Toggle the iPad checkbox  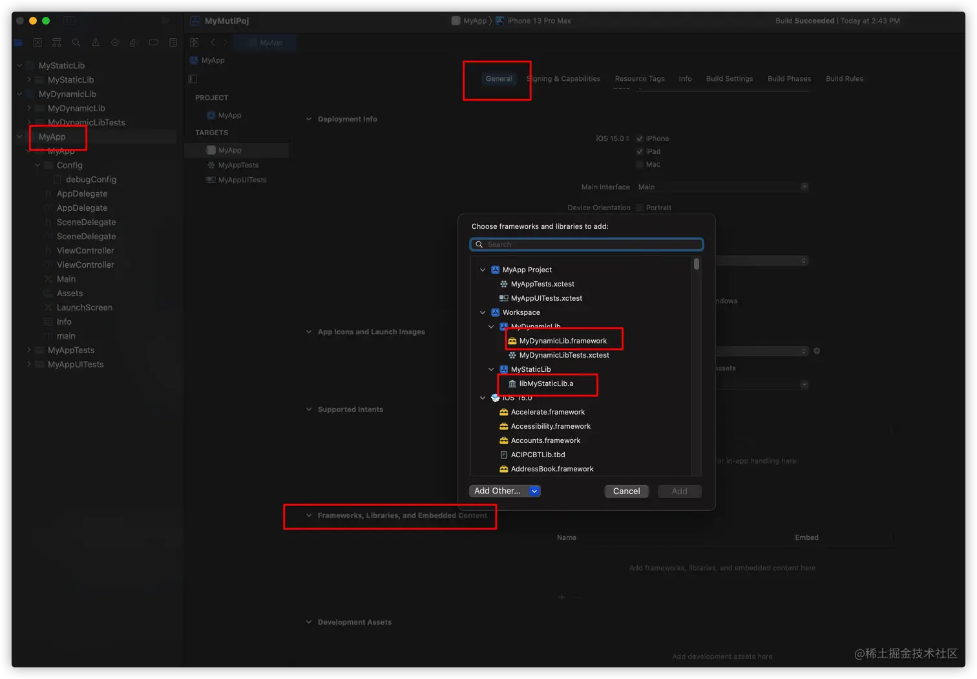tap(640, 151)
